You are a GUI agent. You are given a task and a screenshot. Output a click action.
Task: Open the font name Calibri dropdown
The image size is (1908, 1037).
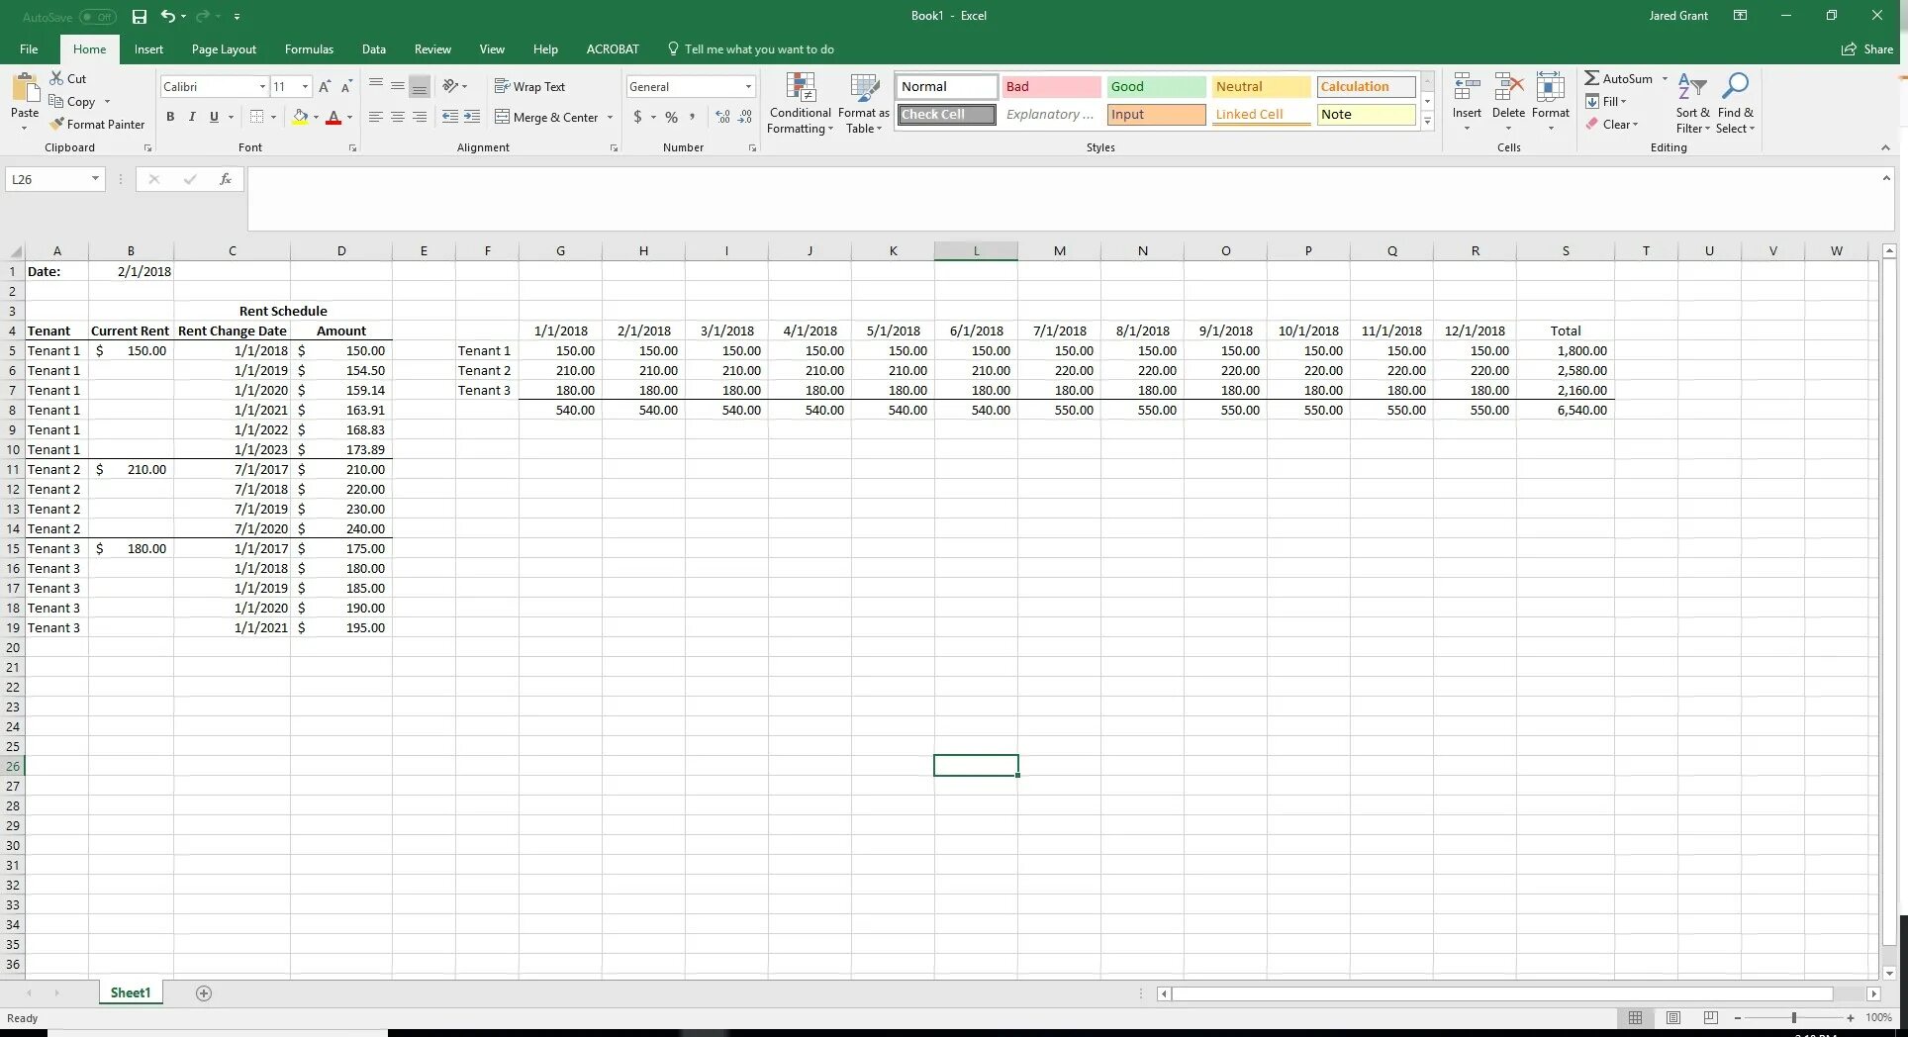coord(262,87)
